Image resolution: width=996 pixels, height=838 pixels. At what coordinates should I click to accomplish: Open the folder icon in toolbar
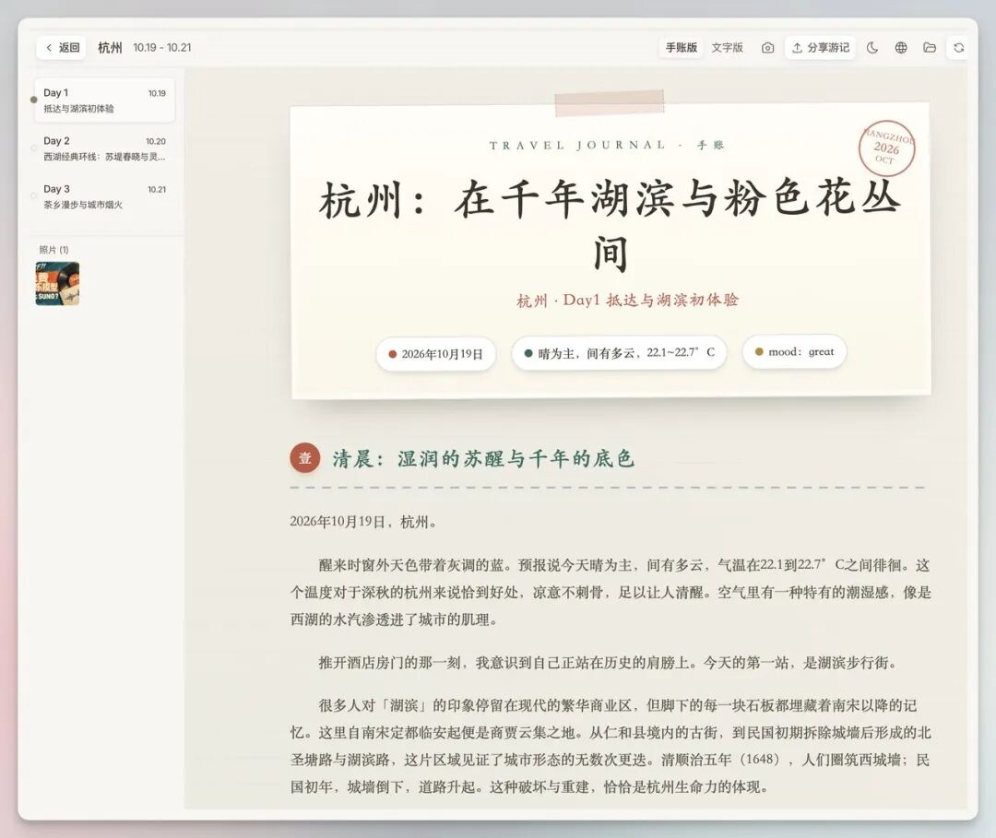pyautogui.click(x=930, y=48)
